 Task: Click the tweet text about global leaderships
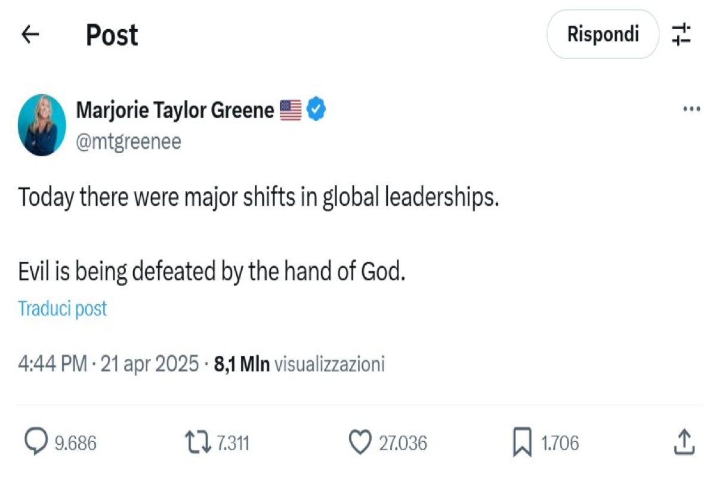click(258, 198)
